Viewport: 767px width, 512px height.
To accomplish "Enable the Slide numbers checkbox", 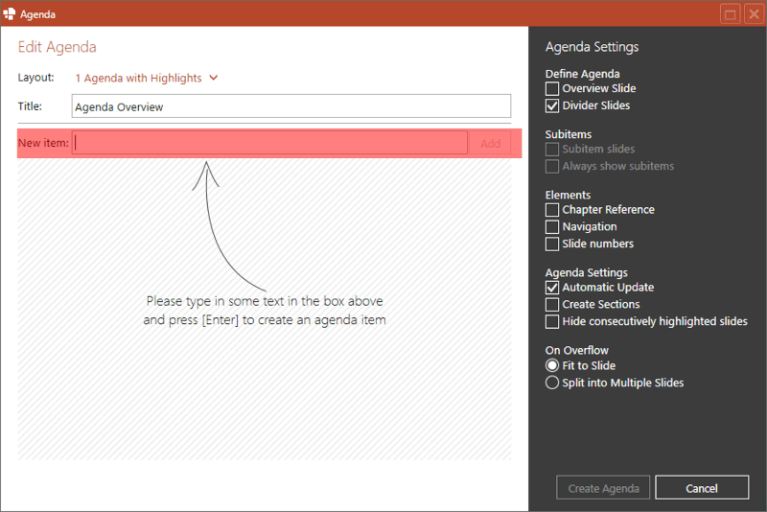I will [x=552, y=244].
